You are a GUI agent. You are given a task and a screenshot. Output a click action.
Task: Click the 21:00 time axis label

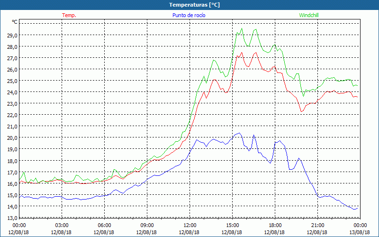pyautogui.click(x=317, y=225)
